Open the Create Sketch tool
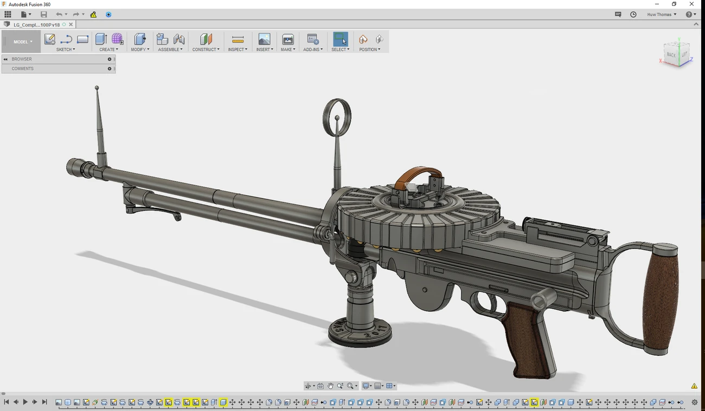This screenshot has height=411, width=705. click(x=49, y=39)
